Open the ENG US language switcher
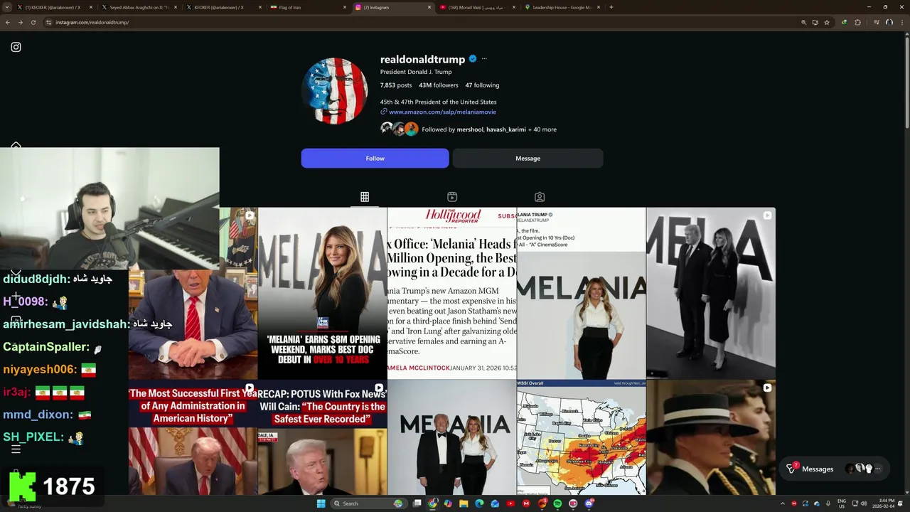The width and height of the screenshot is (910, 512). click(842, 503)
